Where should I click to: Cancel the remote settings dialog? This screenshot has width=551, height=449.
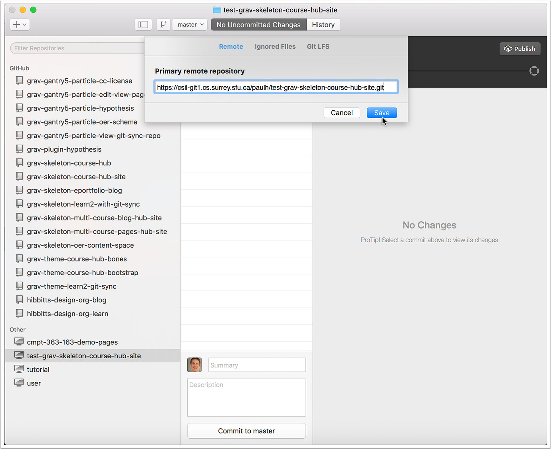342,113
